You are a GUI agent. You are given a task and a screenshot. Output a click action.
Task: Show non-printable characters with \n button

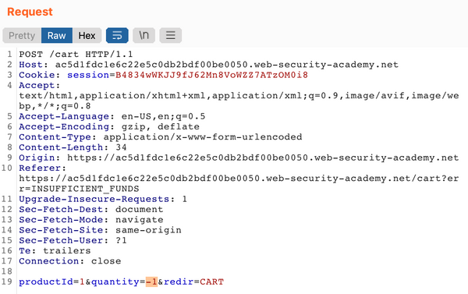[x=144, y=36]
